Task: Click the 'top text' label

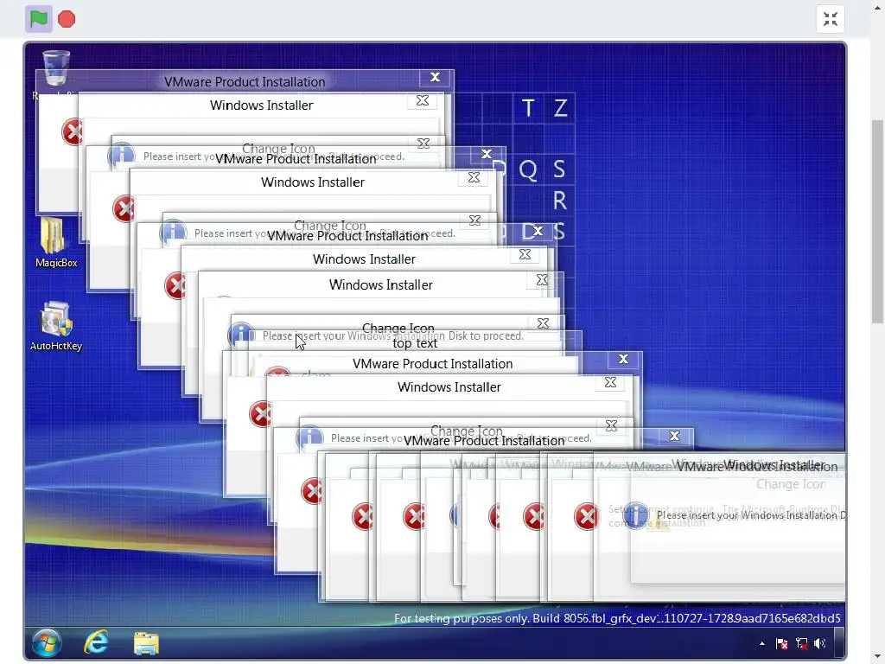Action: coord(415,343)
